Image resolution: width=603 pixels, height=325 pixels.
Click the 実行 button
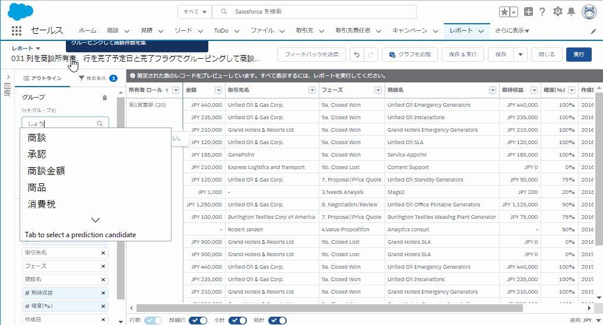point(579,55)
